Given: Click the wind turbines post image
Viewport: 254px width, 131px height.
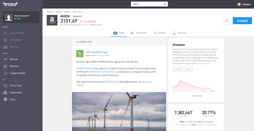Looking at the screenshot, I should [x=119, y=111].
